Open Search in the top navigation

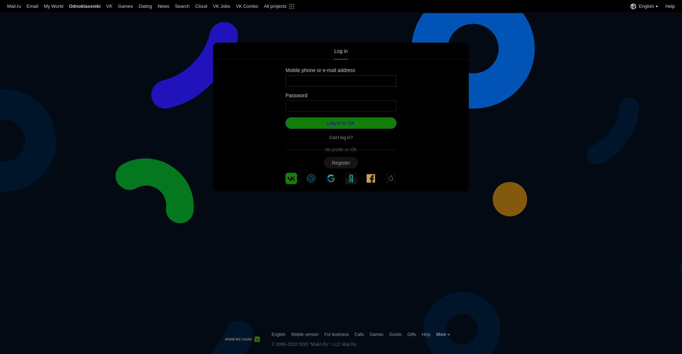[x=182, y=6]
